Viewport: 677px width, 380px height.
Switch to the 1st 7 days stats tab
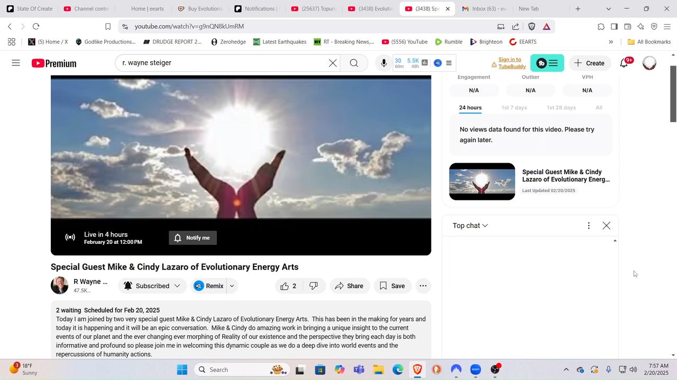[514, 107]
